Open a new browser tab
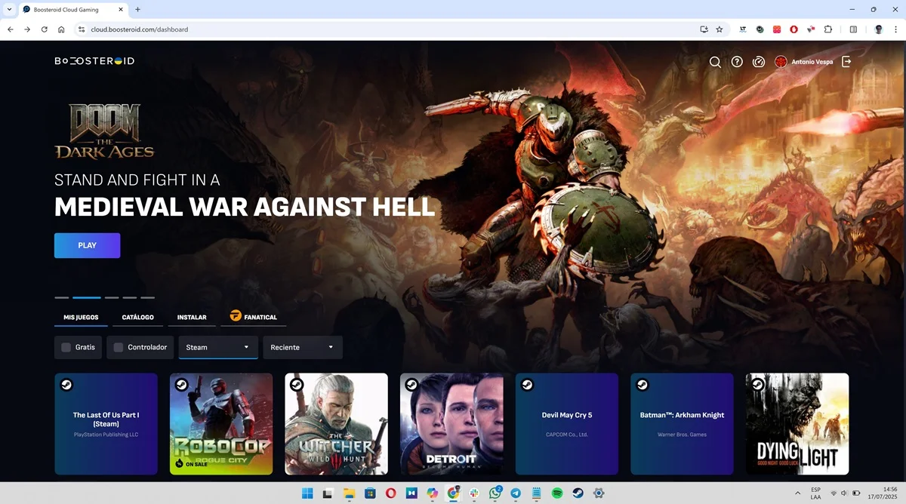The image size is (906, 504). 137,9
